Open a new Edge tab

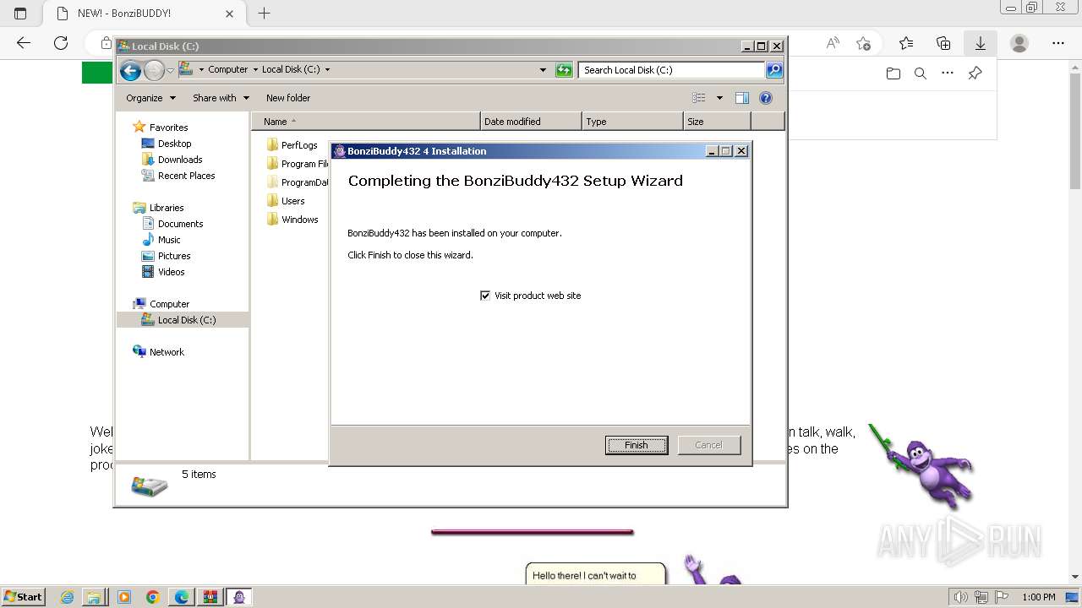tap(264, 14)
